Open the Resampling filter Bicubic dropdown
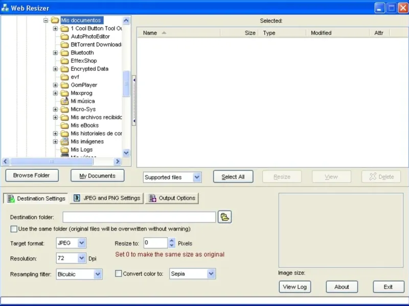The width and height of the screenshot is (409, 306). coord(98,274)
